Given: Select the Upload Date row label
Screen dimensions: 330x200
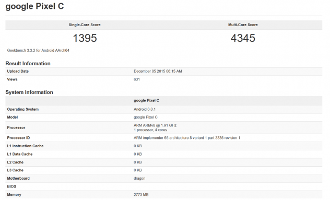Looking at the screenshot, I should click(18, 71).
